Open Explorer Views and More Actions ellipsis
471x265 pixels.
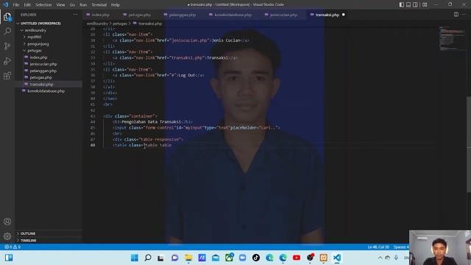[75, 15]
